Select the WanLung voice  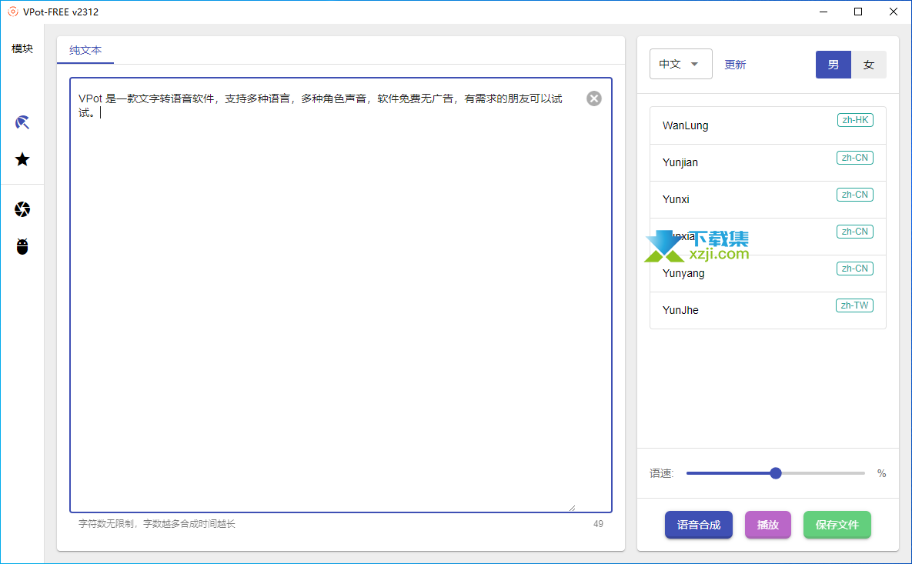point(768,125)
